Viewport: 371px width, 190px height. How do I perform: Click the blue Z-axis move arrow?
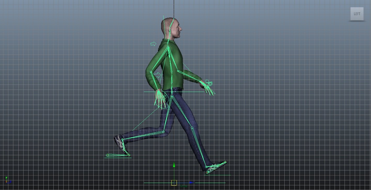coord(192,183)
